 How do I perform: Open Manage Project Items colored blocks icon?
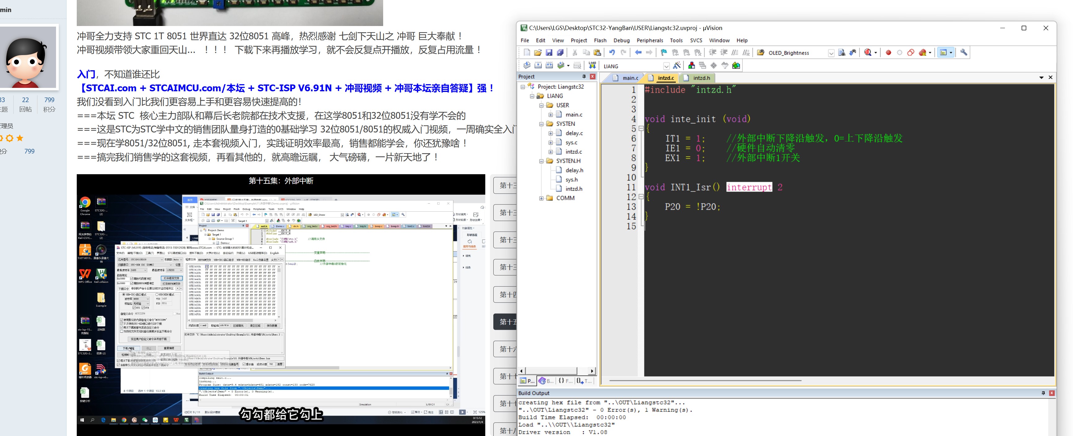tap(691, 65)
